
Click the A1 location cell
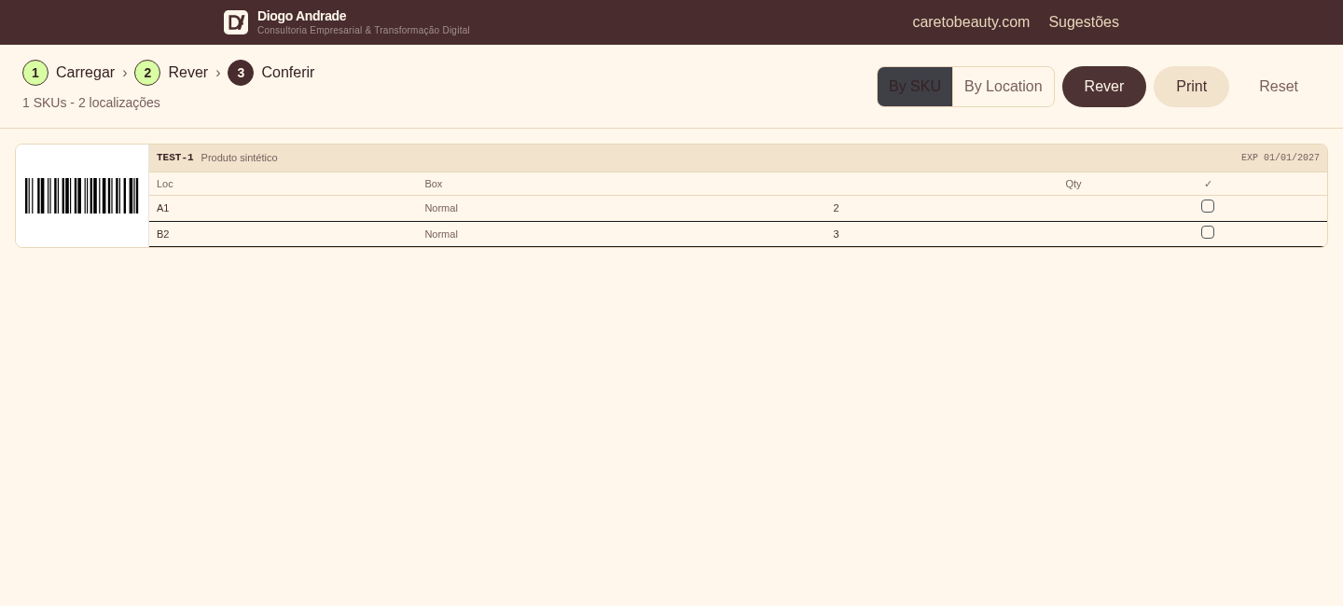(163, 208)
